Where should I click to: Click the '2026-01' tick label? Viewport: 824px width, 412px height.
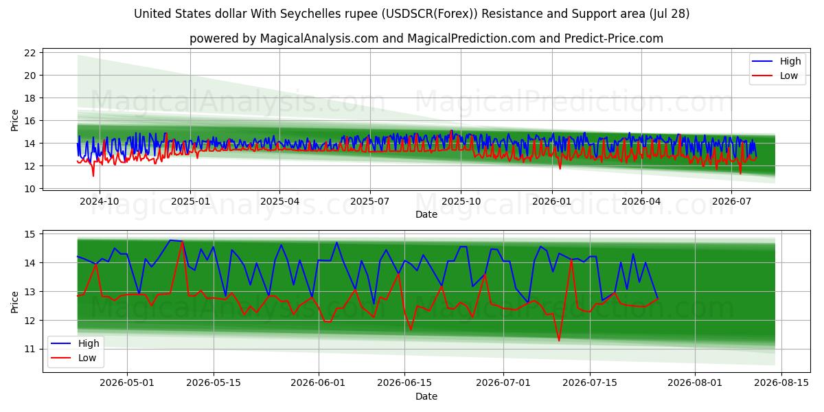(x=551, y=201)
